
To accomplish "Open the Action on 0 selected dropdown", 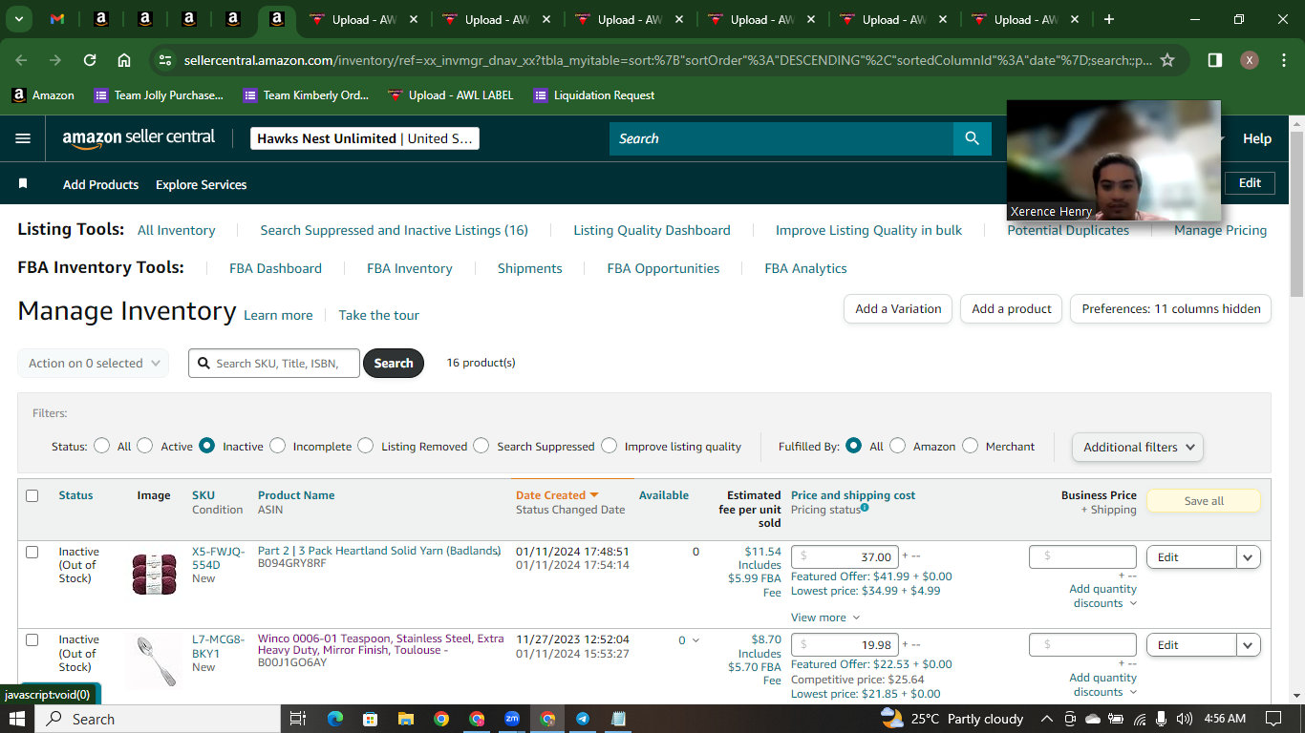I will coord(94,363).
